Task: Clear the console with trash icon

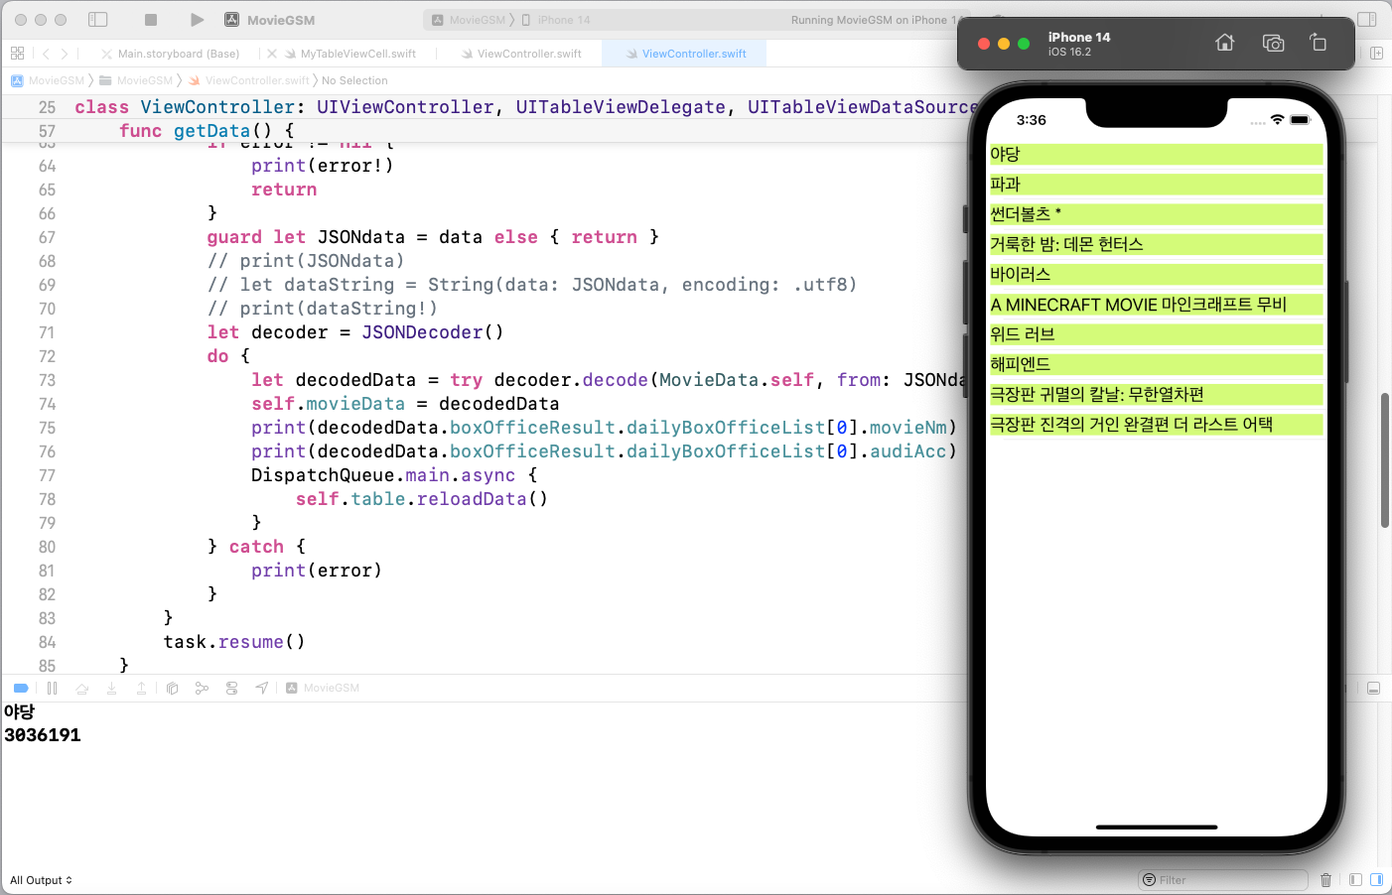Action: point(1325,880)
